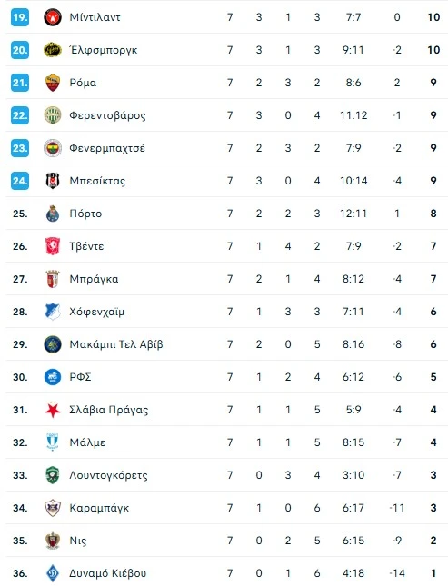The image size is (448, 586).
Task: Click the Hoffenheim blue crest
Action: coord(53,312)
